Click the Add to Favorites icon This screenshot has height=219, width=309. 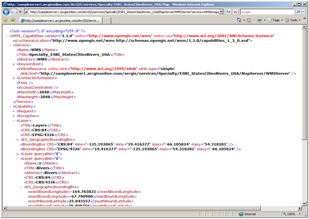[13, 20]
